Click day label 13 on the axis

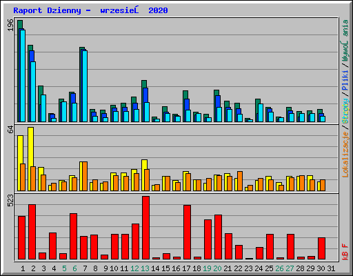click(145, 268)
